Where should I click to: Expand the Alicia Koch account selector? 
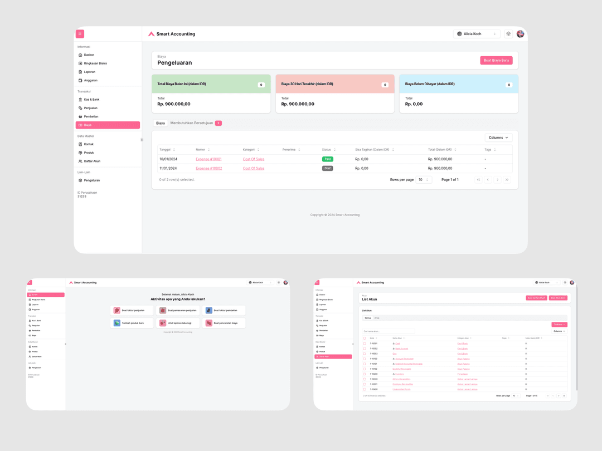point(477,33)
